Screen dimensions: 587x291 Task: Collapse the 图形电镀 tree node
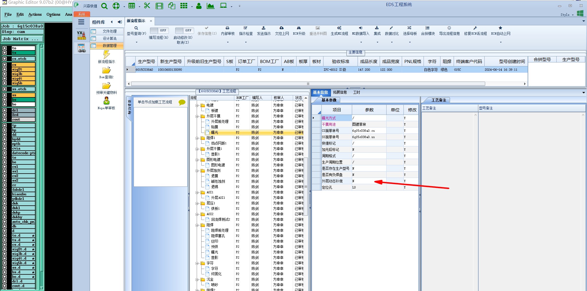197,160
